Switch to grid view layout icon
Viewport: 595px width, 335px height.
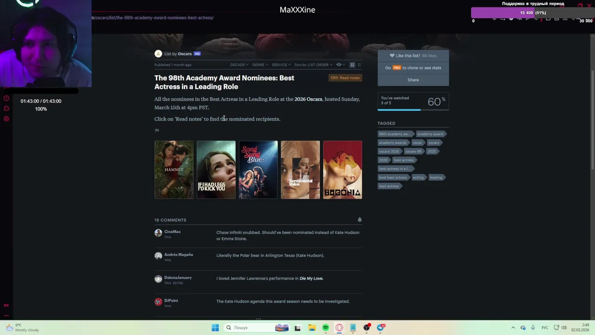click(352, 65)
